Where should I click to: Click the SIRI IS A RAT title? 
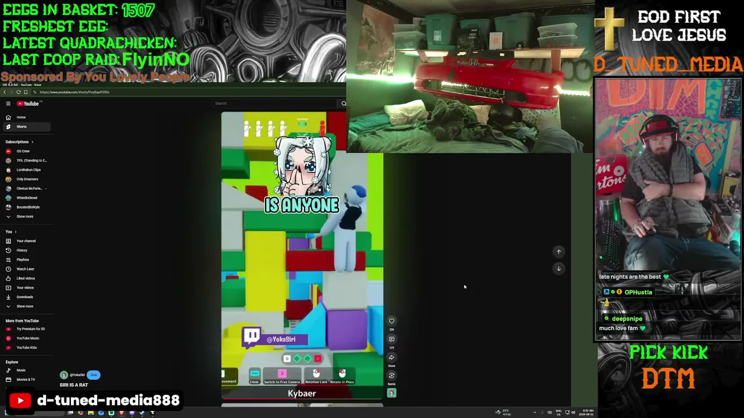point(74,385)
